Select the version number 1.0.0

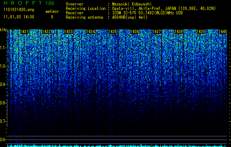tap(50, 3)
